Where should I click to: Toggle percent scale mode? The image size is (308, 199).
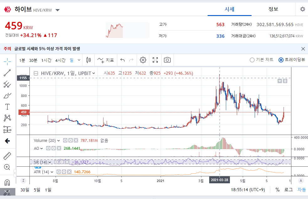[277, 190]
